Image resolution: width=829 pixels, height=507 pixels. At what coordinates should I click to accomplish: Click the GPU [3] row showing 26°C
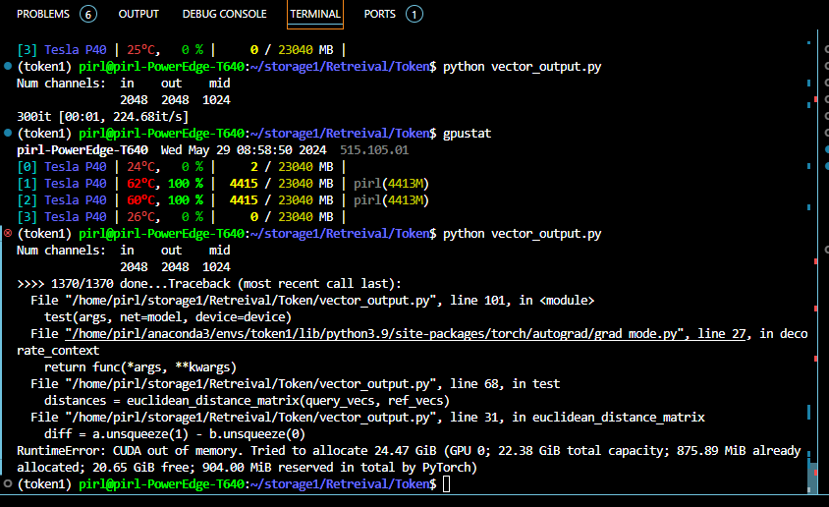181,217
